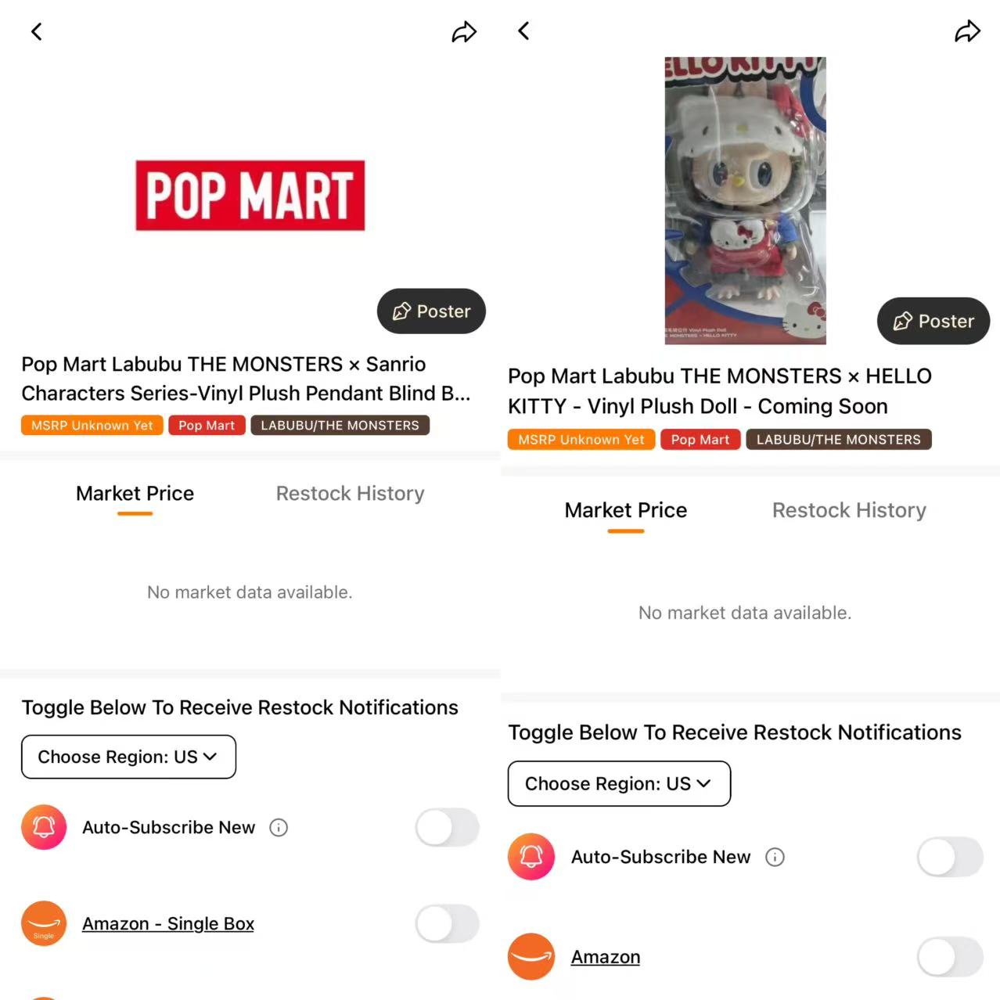Switch to Restock History tab on left screen

(x=350, y=493)
